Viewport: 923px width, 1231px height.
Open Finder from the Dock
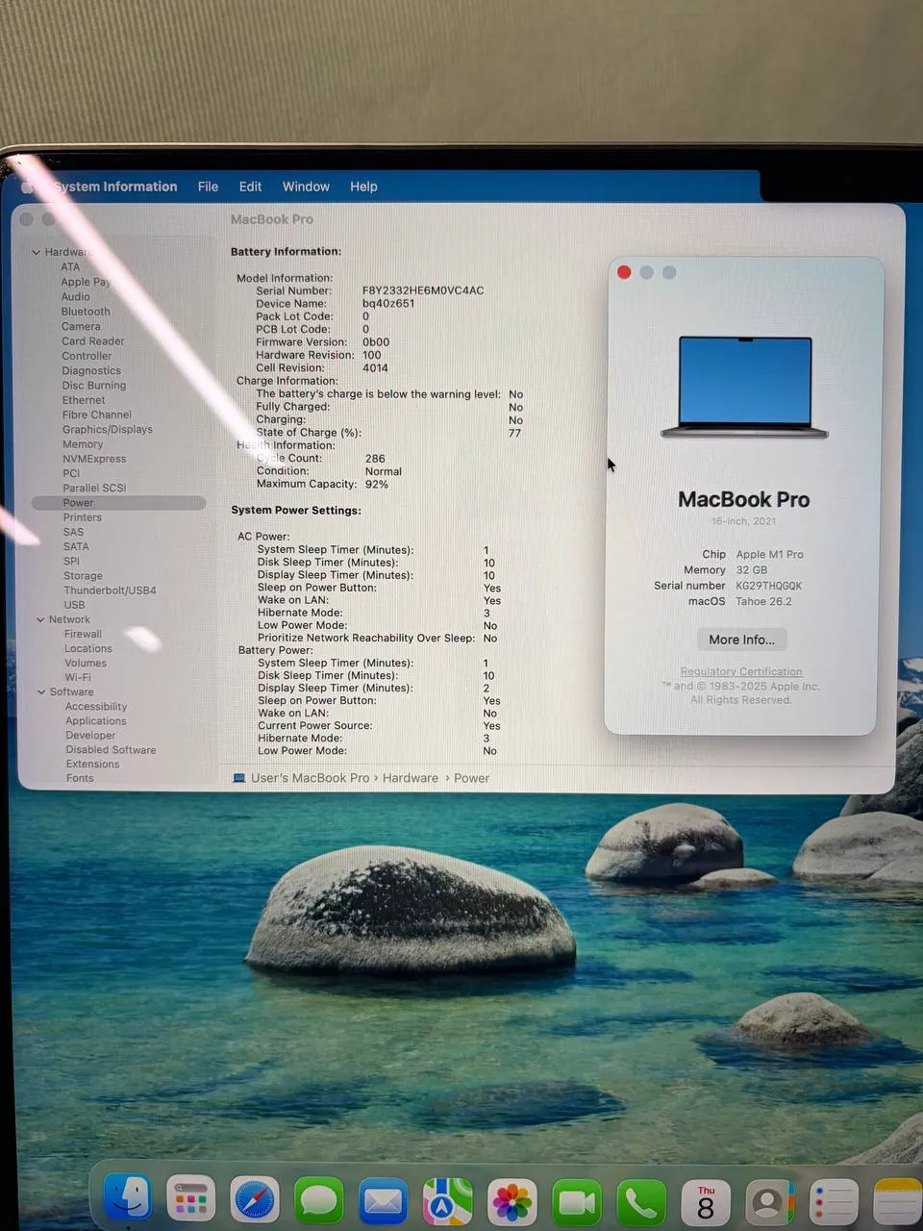(x=127, y=1199)
